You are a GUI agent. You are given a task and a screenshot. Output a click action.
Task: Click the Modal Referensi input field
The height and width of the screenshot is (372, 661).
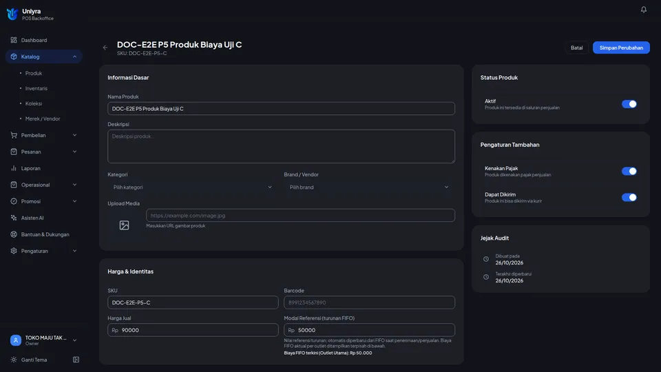point(369,330)
